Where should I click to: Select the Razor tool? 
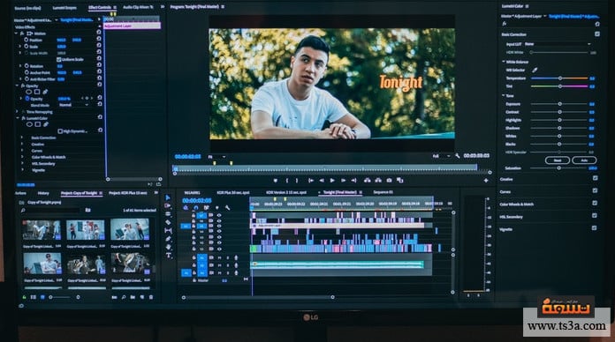[x=168, y=222]
